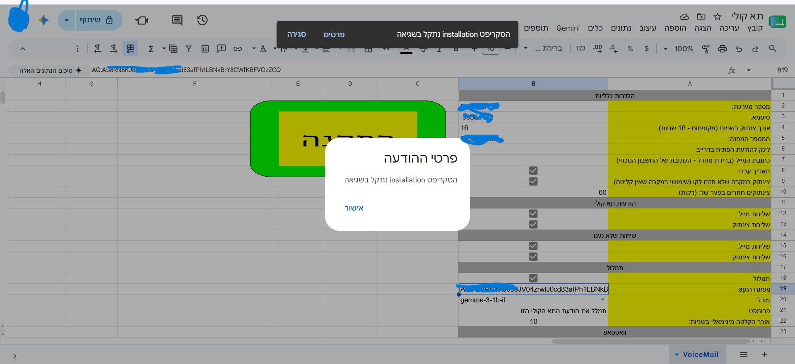795x364 pixels.
Task: Click the print icon in toolbar
Action: click(723, 49)
